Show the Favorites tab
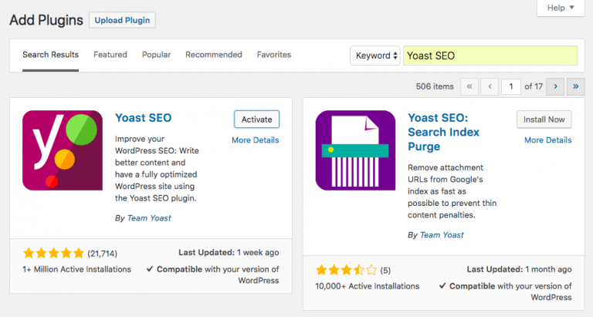 tap(274, 55)
